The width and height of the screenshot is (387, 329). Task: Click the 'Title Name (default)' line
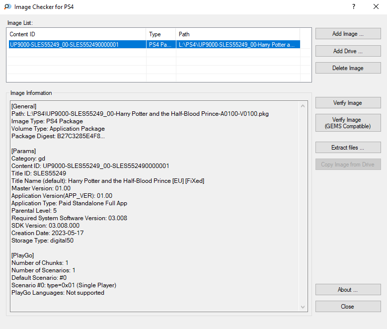(108, 181)
